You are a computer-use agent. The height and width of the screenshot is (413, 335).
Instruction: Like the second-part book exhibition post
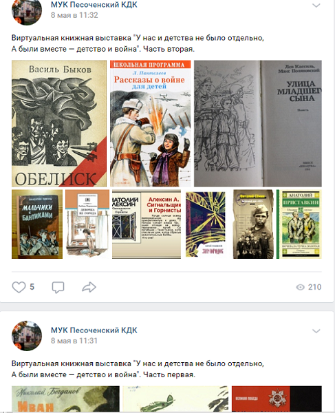tap(19, 287)
